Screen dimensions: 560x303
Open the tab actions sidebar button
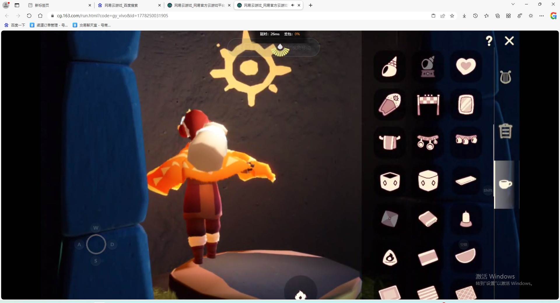pyautogui.click(x=17, y=5)
